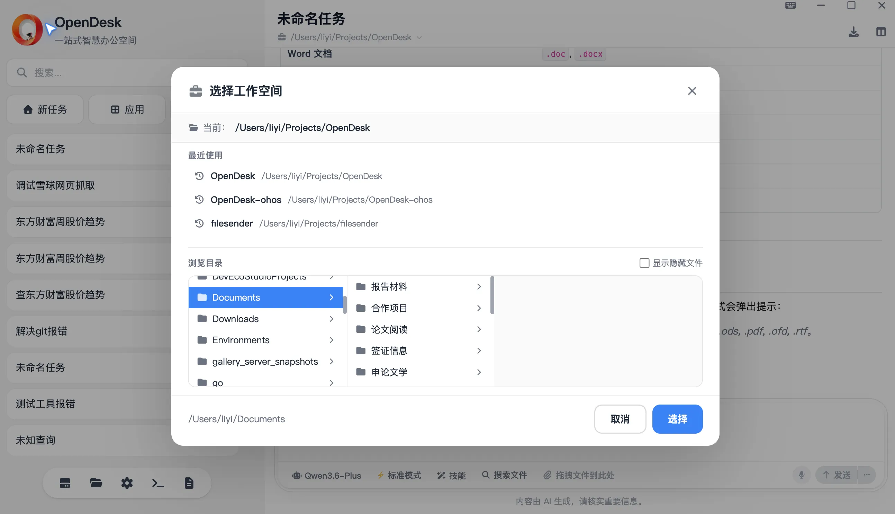Viewport: 895px width, 514px height.
Task: Click the 新任务 button
Action: point(45,109)
